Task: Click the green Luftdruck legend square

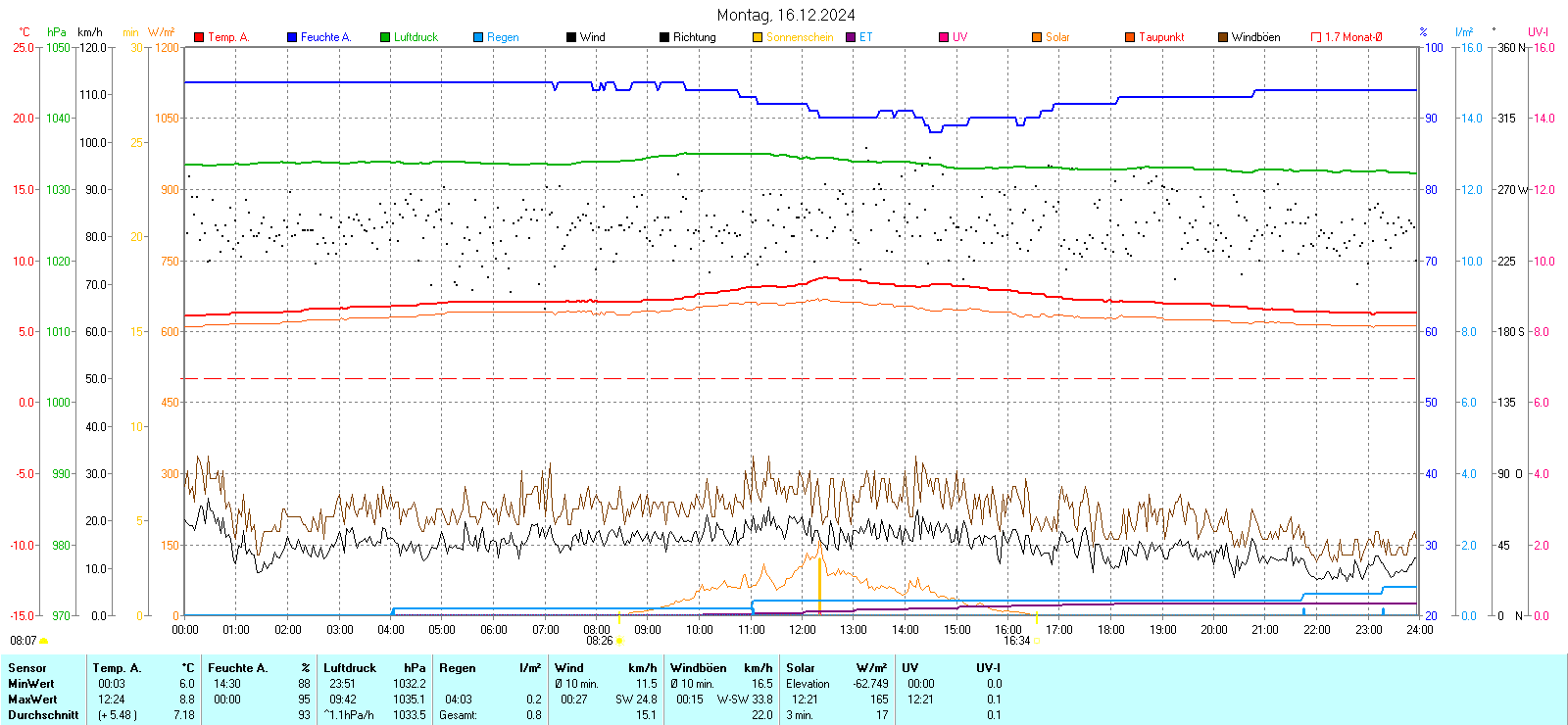Action: point(385,37)
